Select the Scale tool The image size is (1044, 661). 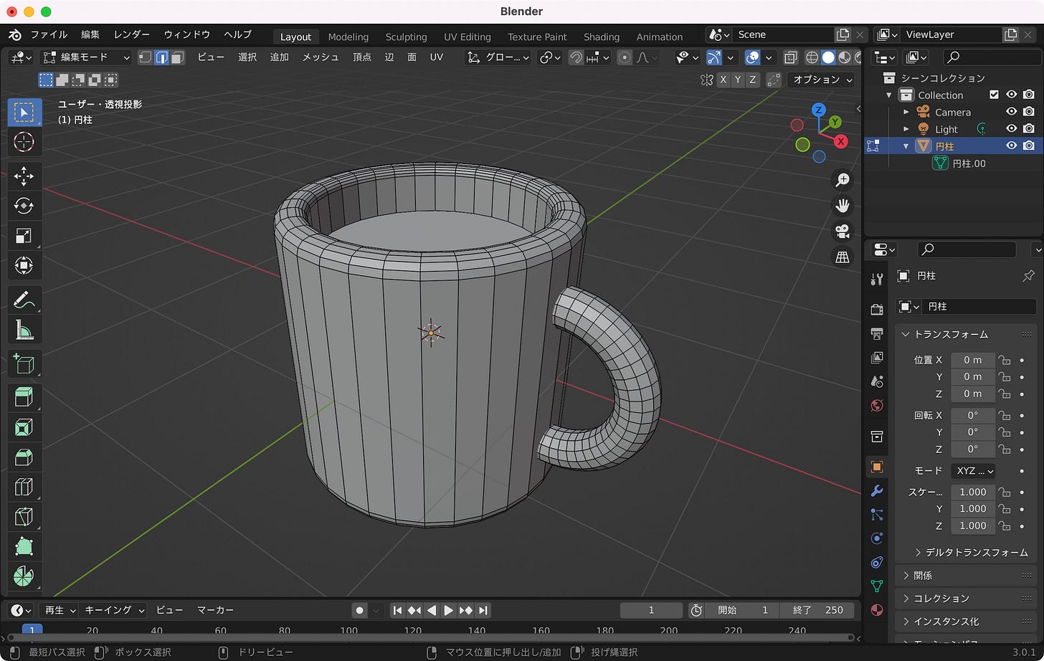pos(24,236)
